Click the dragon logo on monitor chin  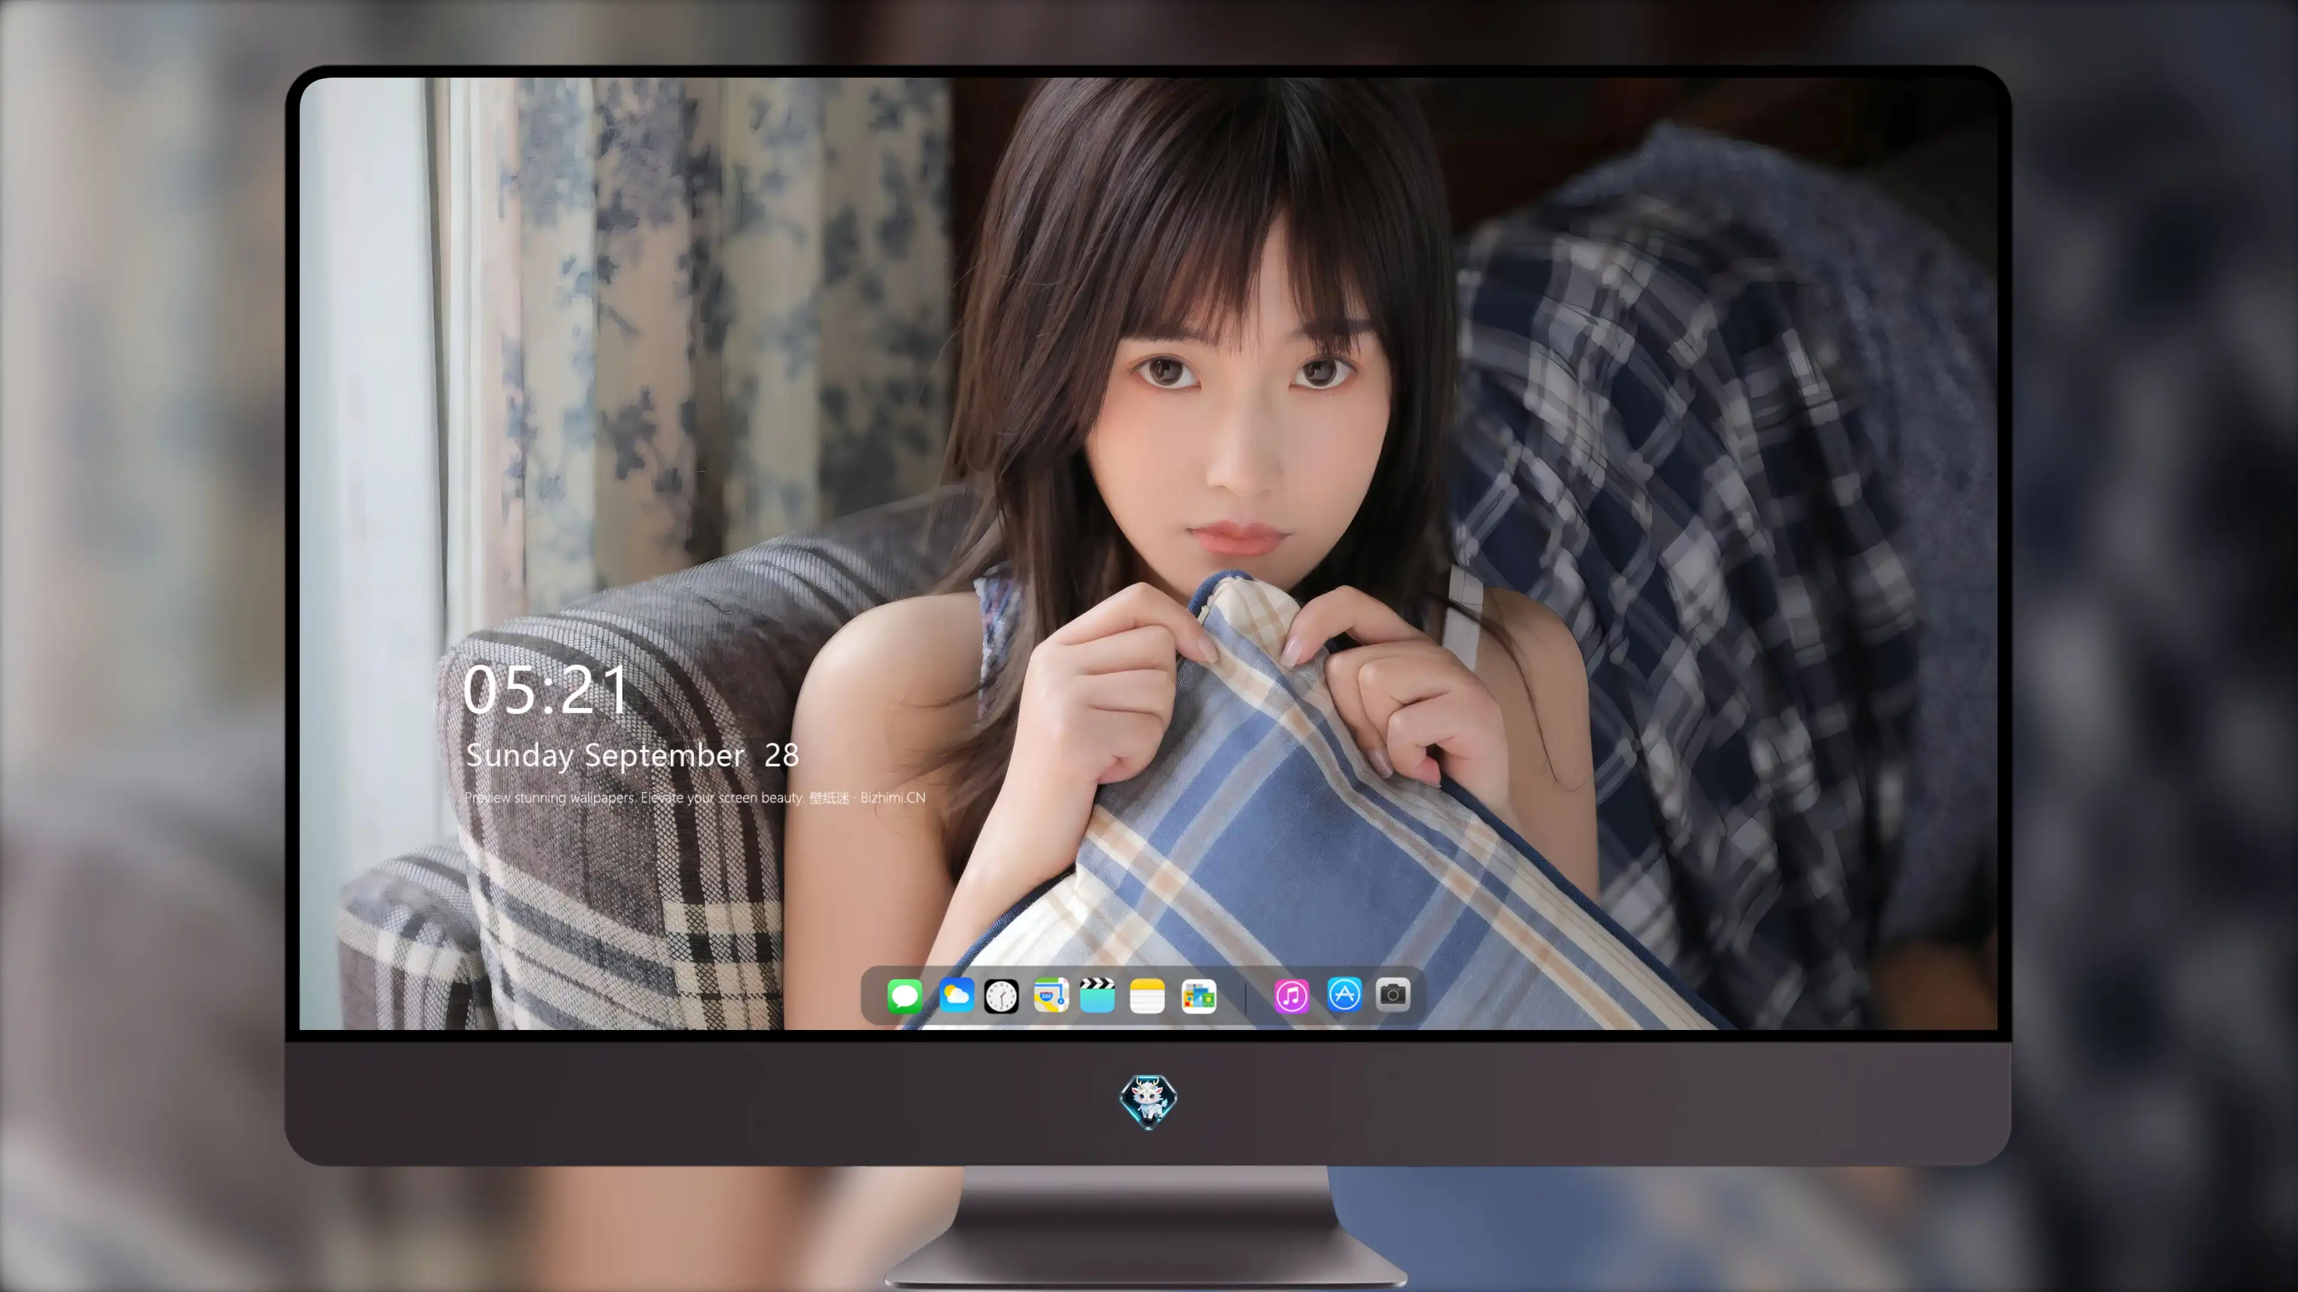[x=1148, y=1101]
